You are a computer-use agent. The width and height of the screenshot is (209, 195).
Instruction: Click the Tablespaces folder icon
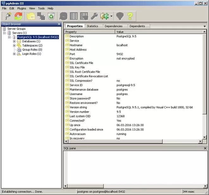pyautogui.click(x=19, y=45)
